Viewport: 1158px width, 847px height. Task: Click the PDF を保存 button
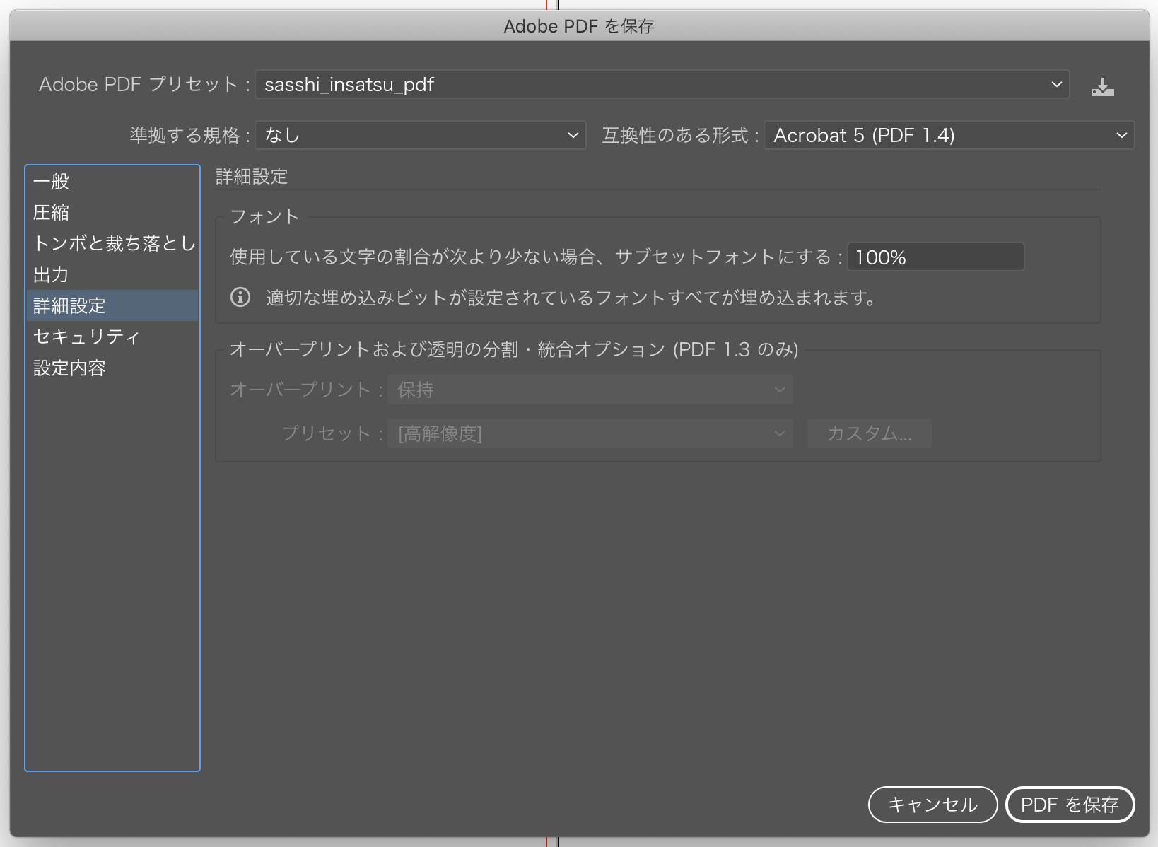coord(1070,805)
